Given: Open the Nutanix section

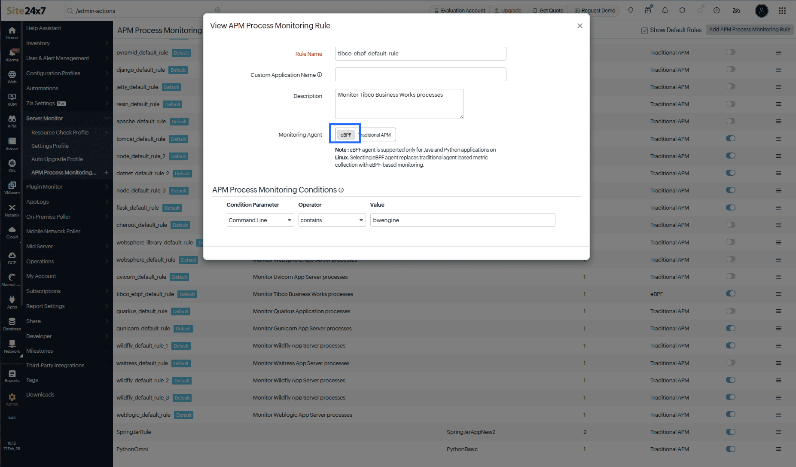Looking at the screenshot, I should pos(12,211).
